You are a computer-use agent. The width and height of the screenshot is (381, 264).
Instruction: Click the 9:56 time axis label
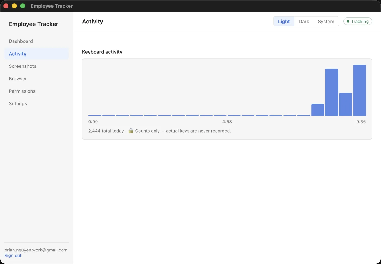click(x=361, y=122)
